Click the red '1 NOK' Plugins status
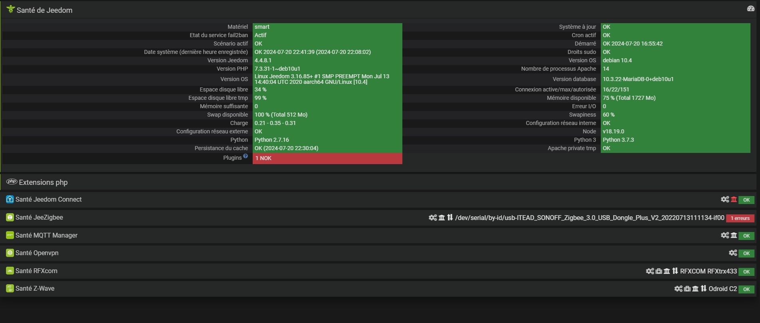 (x=327, y=159)
